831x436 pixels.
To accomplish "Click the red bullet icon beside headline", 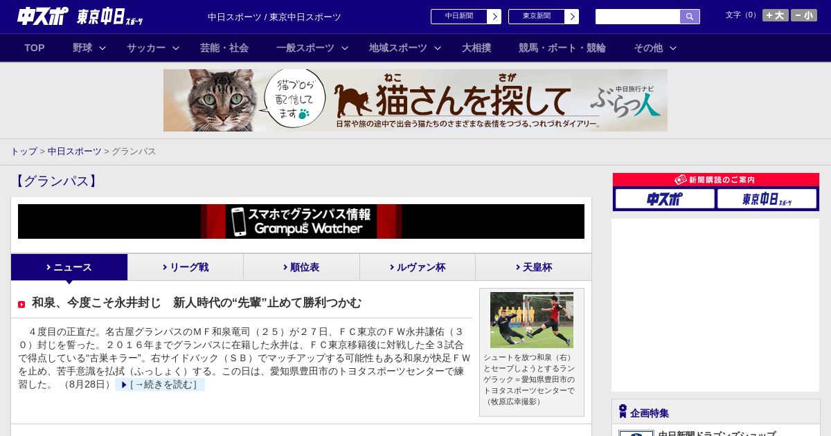I will (21, 305).
